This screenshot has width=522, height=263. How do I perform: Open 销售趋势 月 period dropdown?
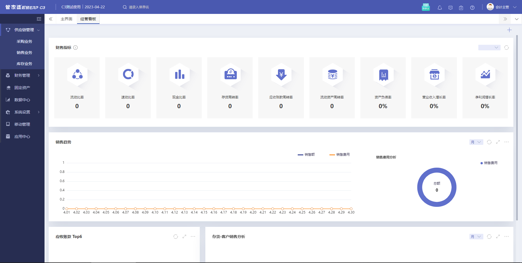476,142
